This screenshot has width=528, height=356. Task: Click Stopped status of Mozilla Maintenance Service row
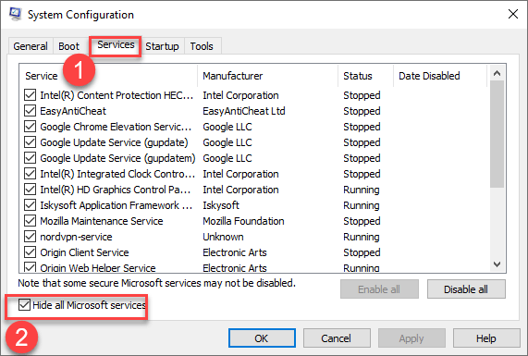pos(362,221)
